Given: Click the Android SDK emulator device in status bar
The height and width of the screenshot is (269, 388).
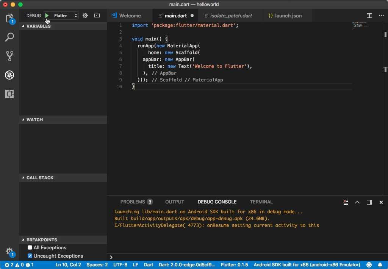Looking at the screenshot, I should click(307, 265).
